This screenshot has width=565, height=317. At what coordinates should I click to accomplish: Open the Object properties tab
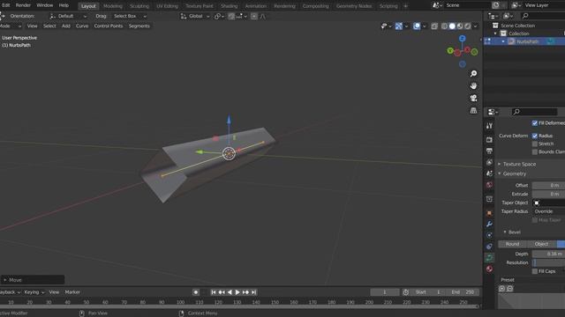(489, 213)
